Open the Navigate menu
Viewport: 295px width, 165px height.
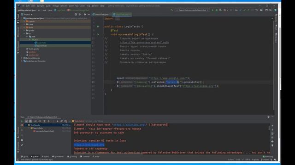coord(41,6)
